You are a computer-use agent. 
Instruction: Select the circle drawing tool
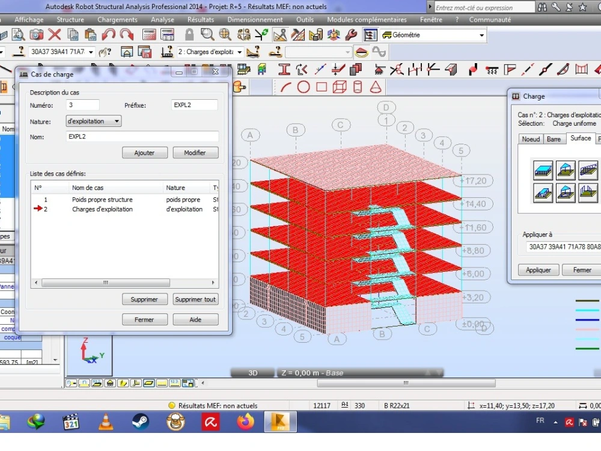(304, 87)
